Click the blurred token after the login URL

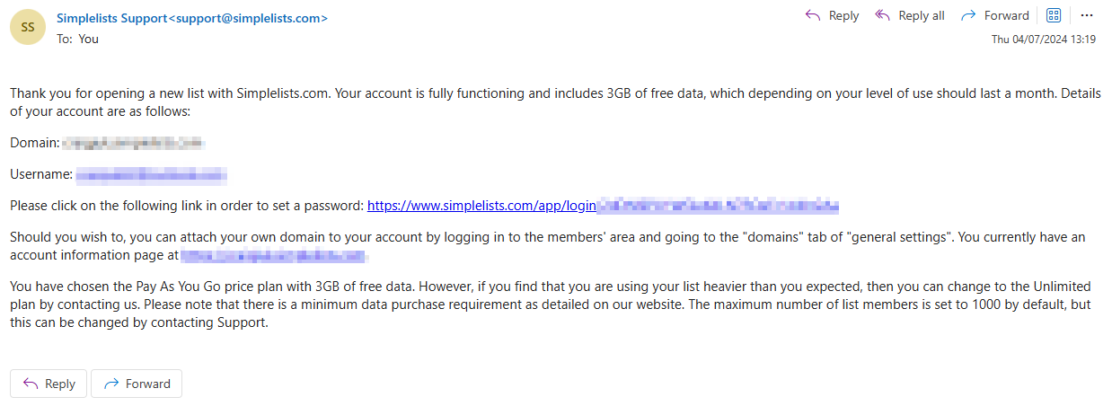click(x=718, y=206)
